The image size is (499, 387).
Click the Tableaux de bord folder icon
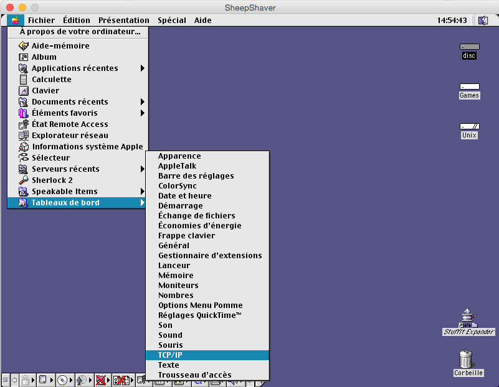23,202
